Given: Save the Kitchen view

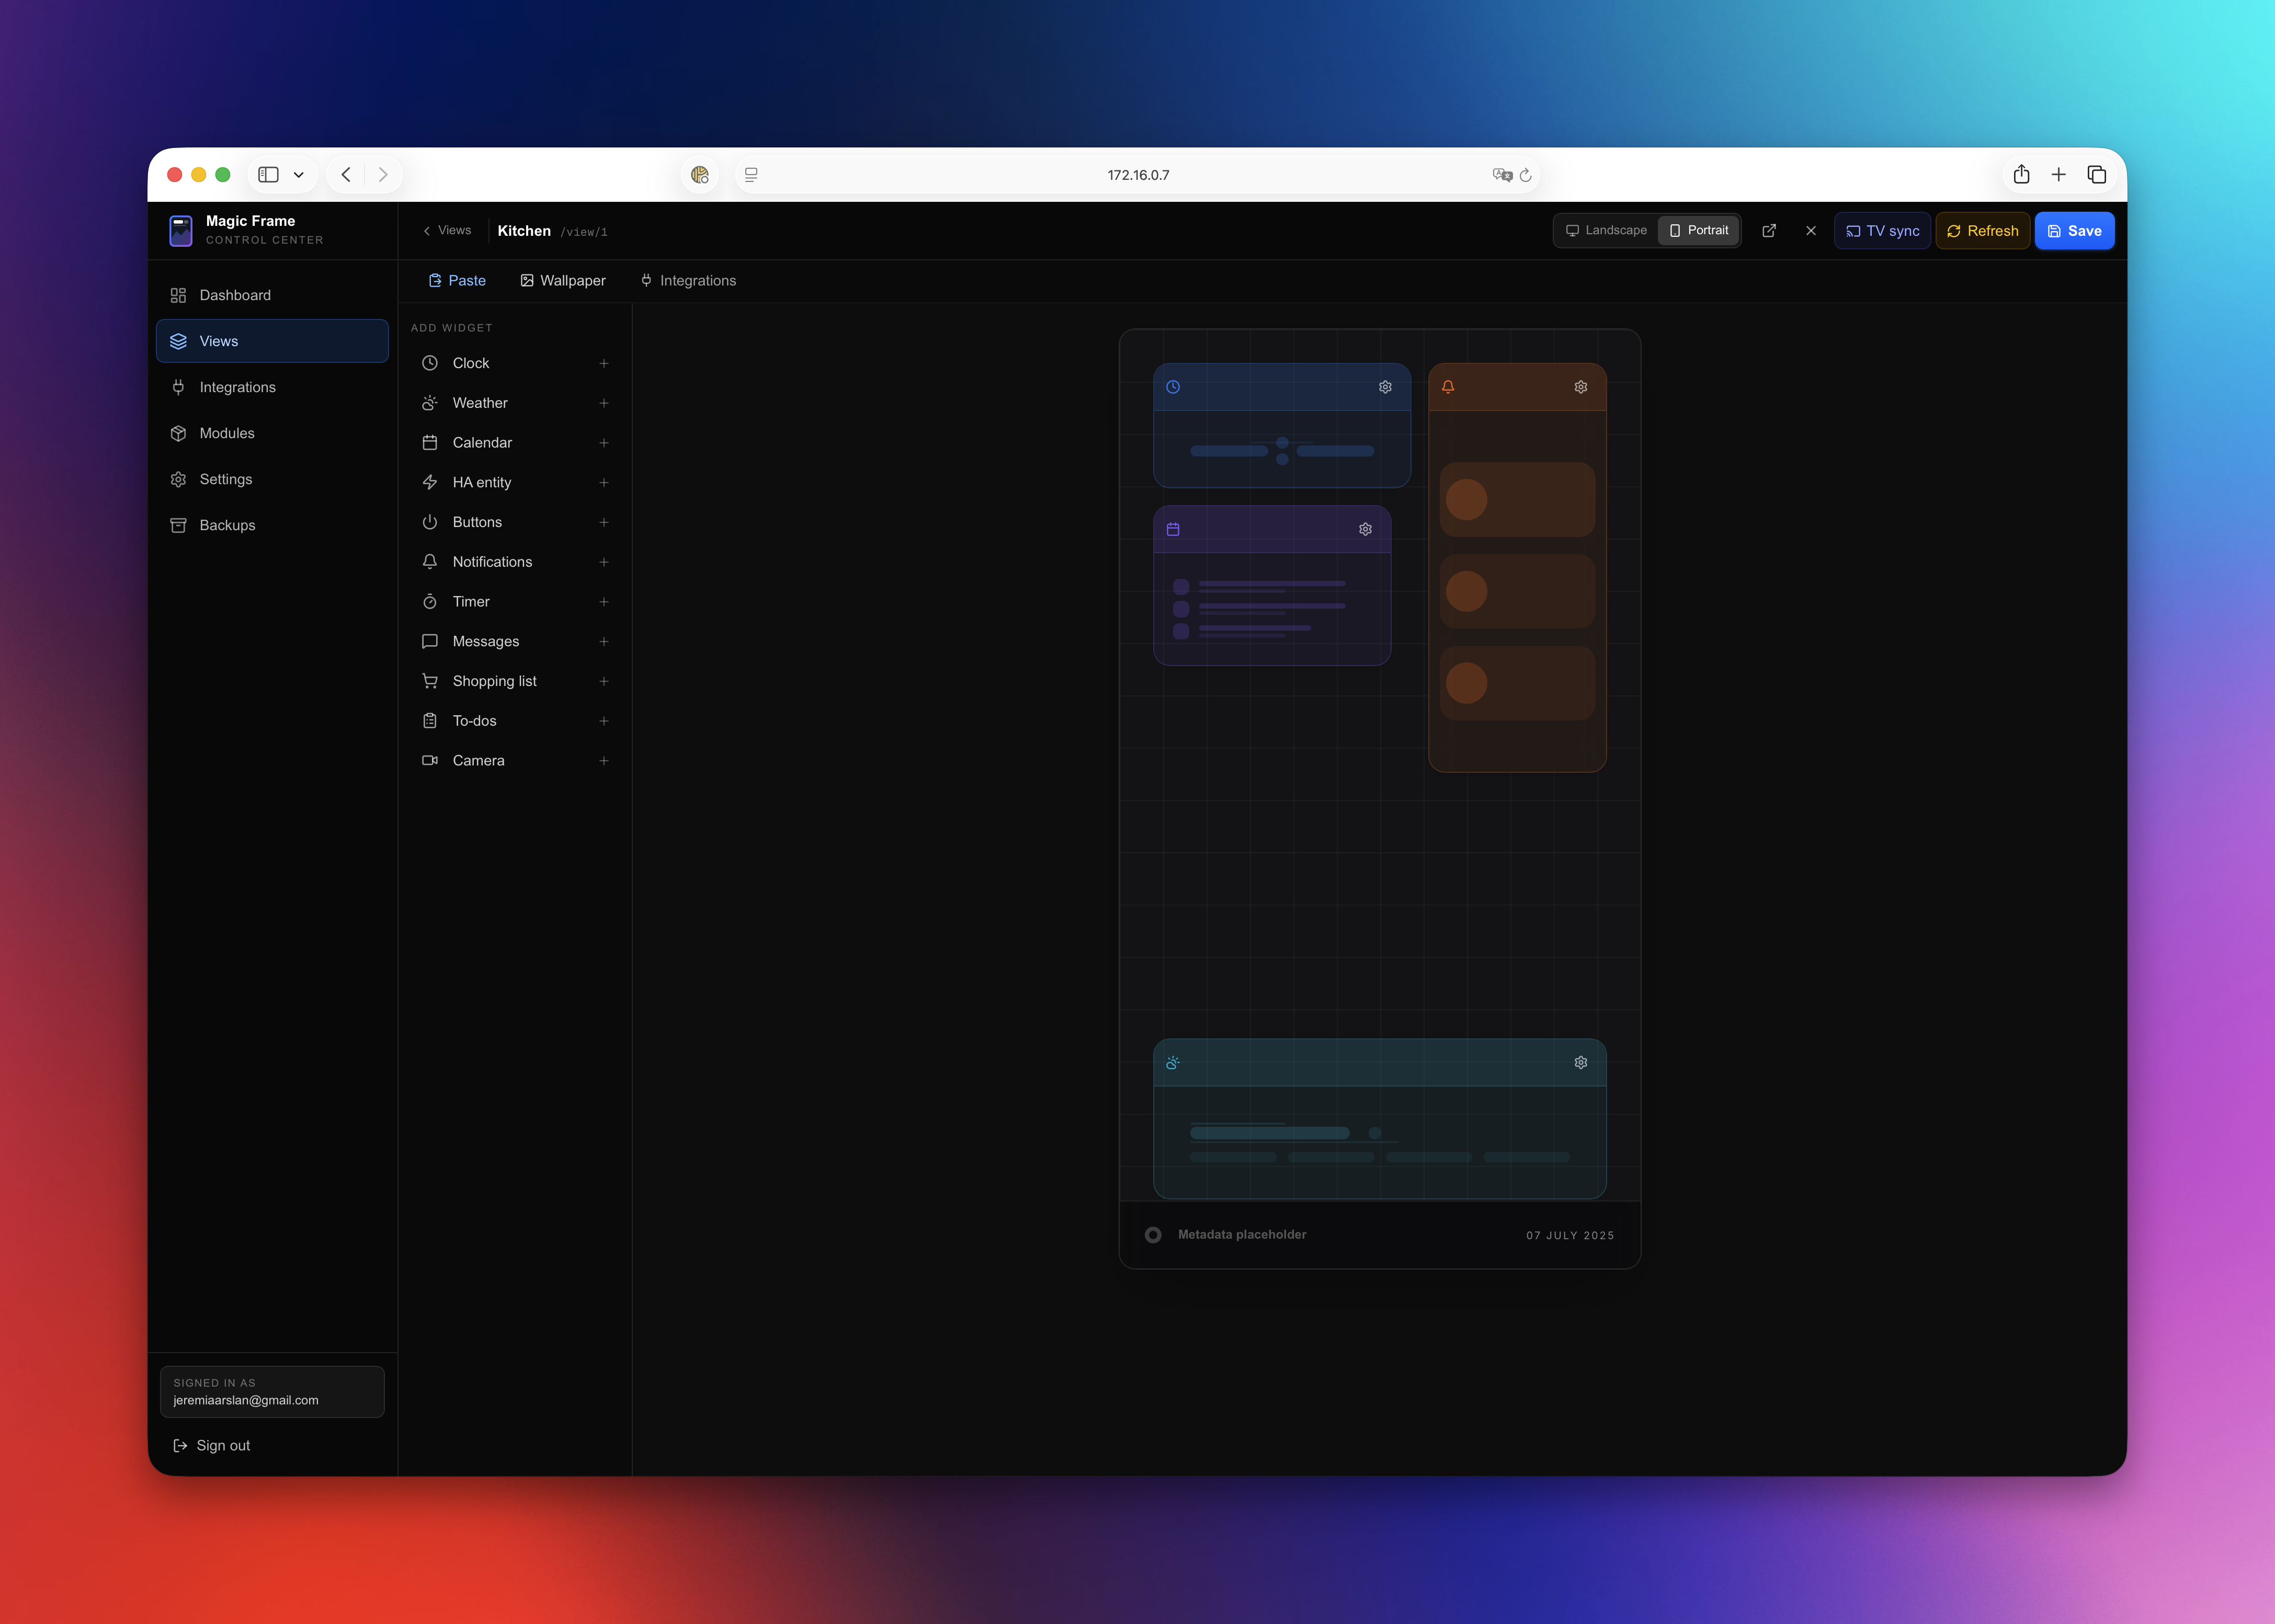Looking at the screenshot, I should 2074,231.
